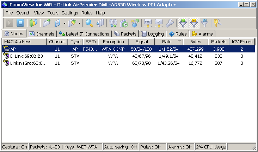Stop the capture with the blue stop button
This screenshot has width=258, height=152.
pos(20,23)
